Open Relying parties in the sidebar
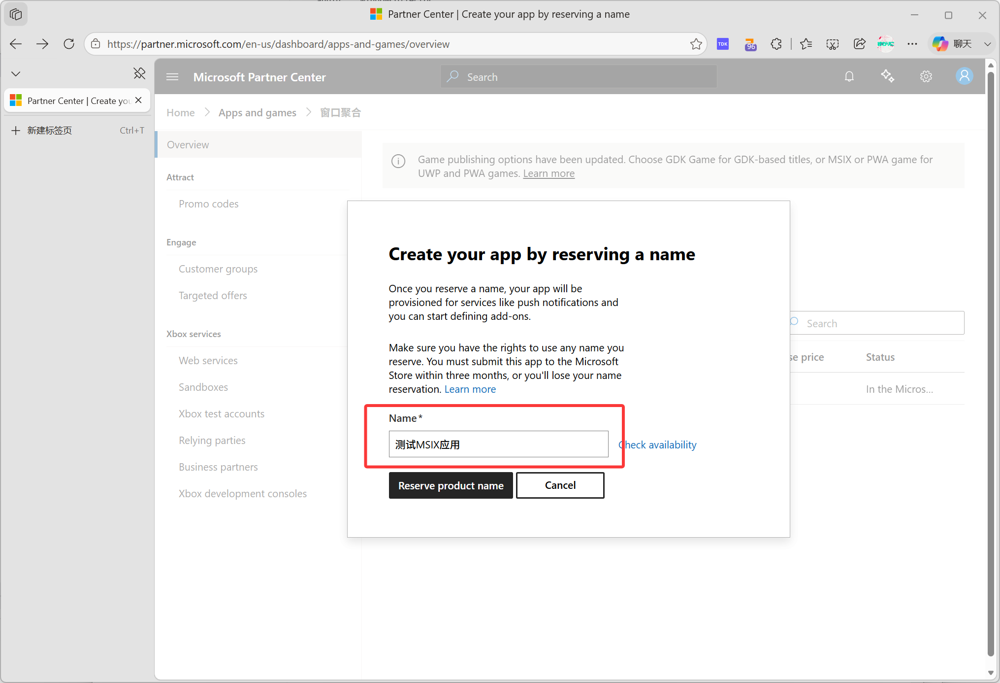This screenshot has height=683, width=1000. tap(212, 441)
